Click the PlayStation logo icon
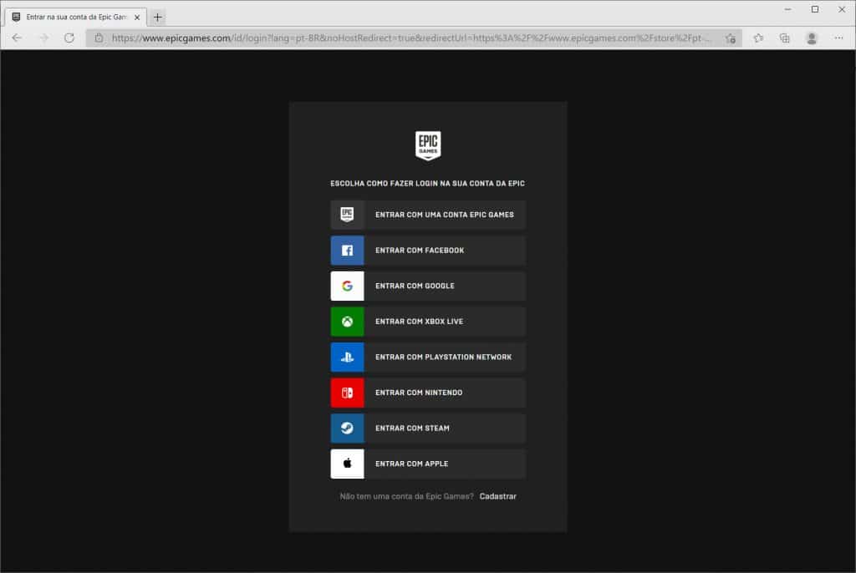 click(x=347, y=357)
